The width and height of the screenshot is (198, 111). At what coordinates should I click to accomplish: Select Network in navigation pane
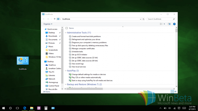pos(52,79)
